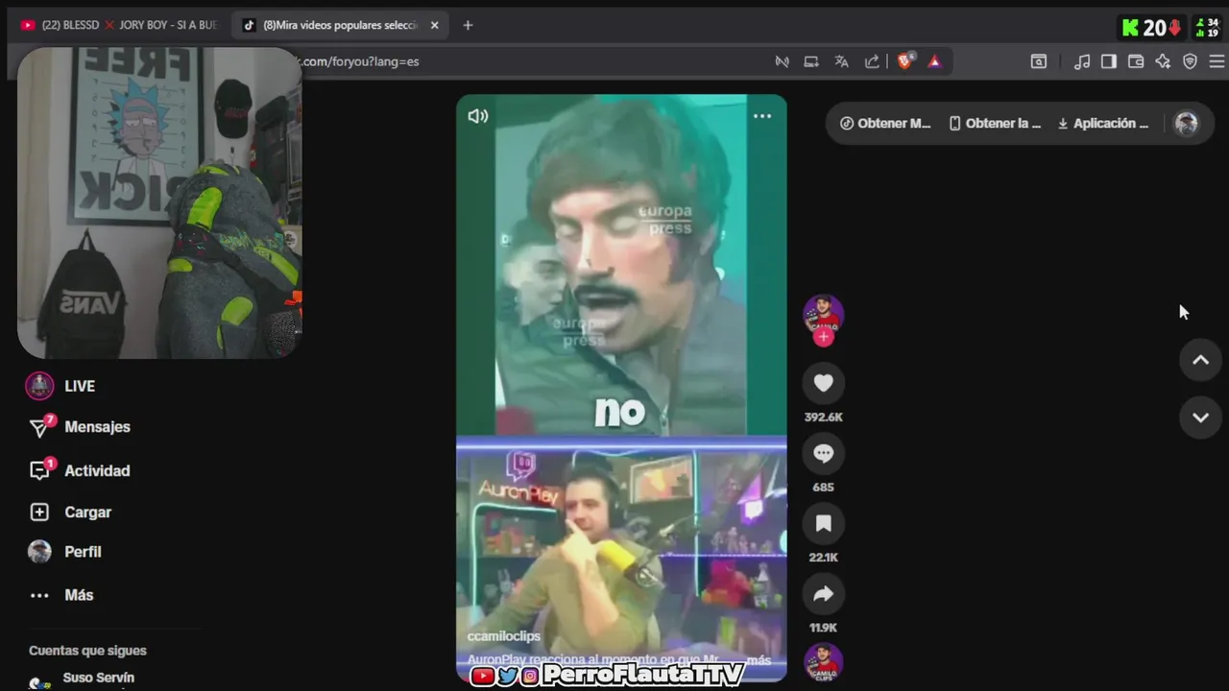Follow creator with the red plus badge
The width and height of the screenshot is (1229, 691).
(823, 337)
